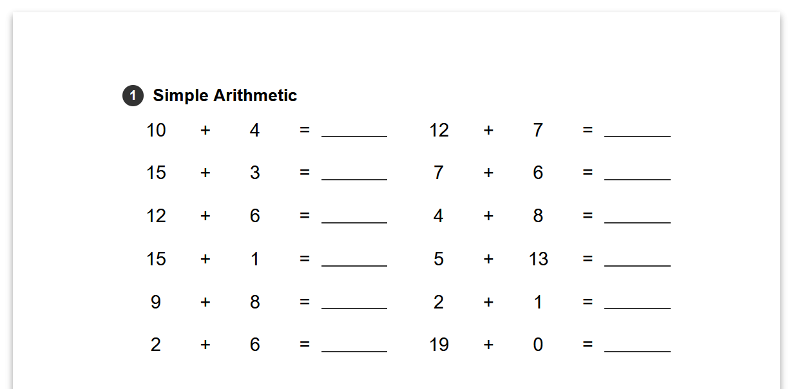Screen dimensions: 795x389
Task: Click the plus sign in 10 + 4
Action: pyautogui.click(x=206, y=131)
